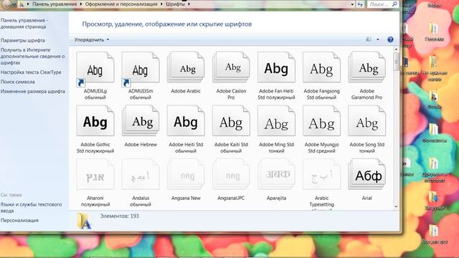Open help with the blue question icon
The width and height of the screenshot is (459, 258).
tap(390, 39)
